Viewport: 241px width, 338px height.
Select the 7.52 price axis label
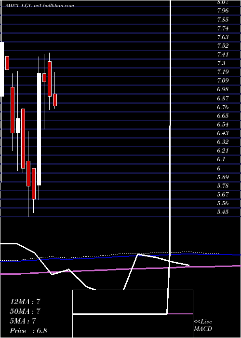[x=223, y=46]
